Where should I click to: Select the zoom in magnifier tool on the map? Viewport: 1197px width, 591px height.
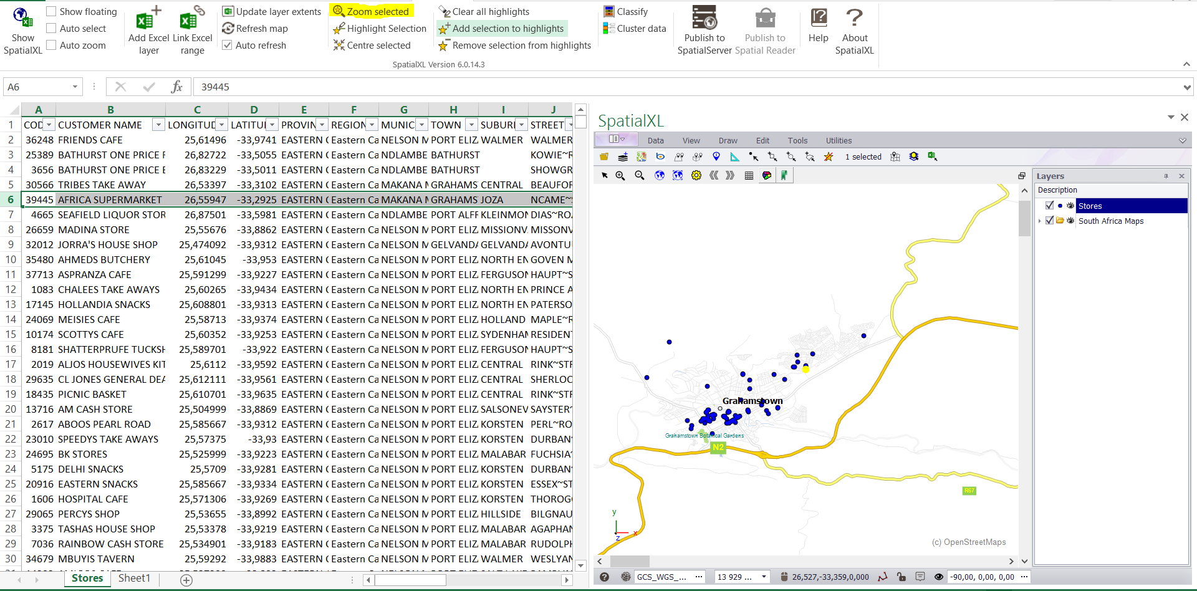coord(620,175)
